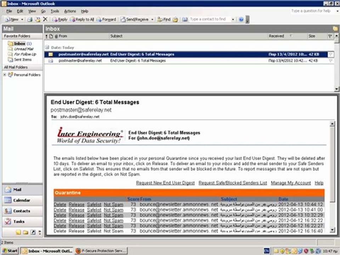Click the blue Help icon in the toolbar
The width and height of the screenshot is (340, 255).
point(241,19)
